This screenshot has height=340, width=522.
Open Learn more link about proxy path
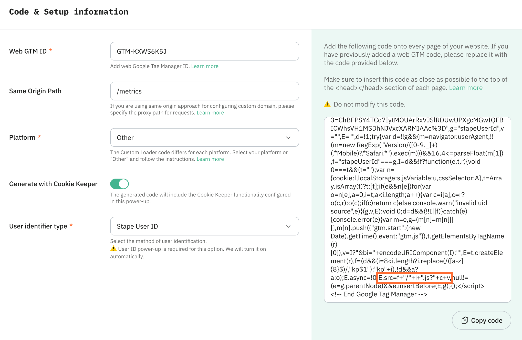tap(210, 113)
